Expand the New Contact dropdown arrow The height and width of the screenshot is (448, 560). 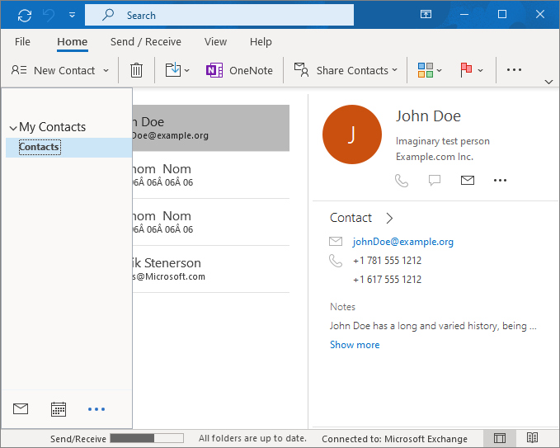click(106, 70)
